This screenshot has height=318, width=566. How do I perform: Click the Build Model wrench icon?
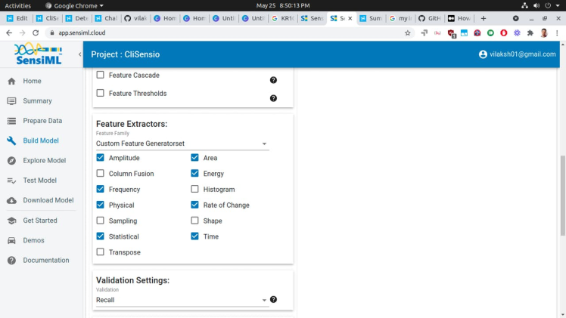(11, 140)
